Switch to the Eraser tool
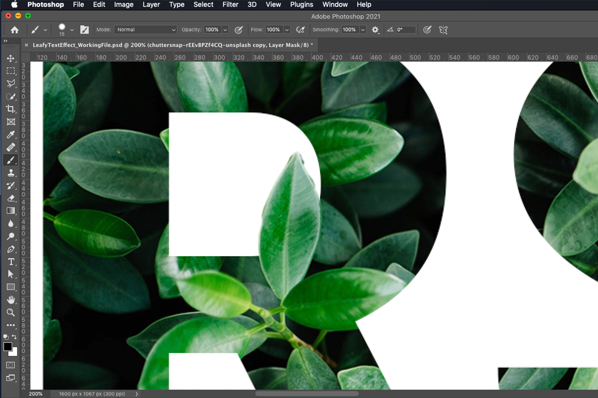The width and height of the screenshot is (598, 398). click(x=11, y=198)
